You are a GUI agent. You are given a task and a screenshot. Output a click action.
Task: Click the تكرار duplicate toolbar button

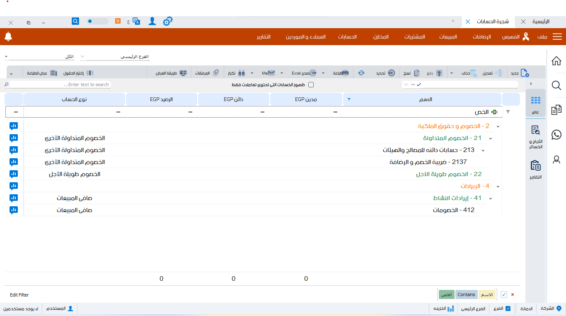(x=236, y=73)
